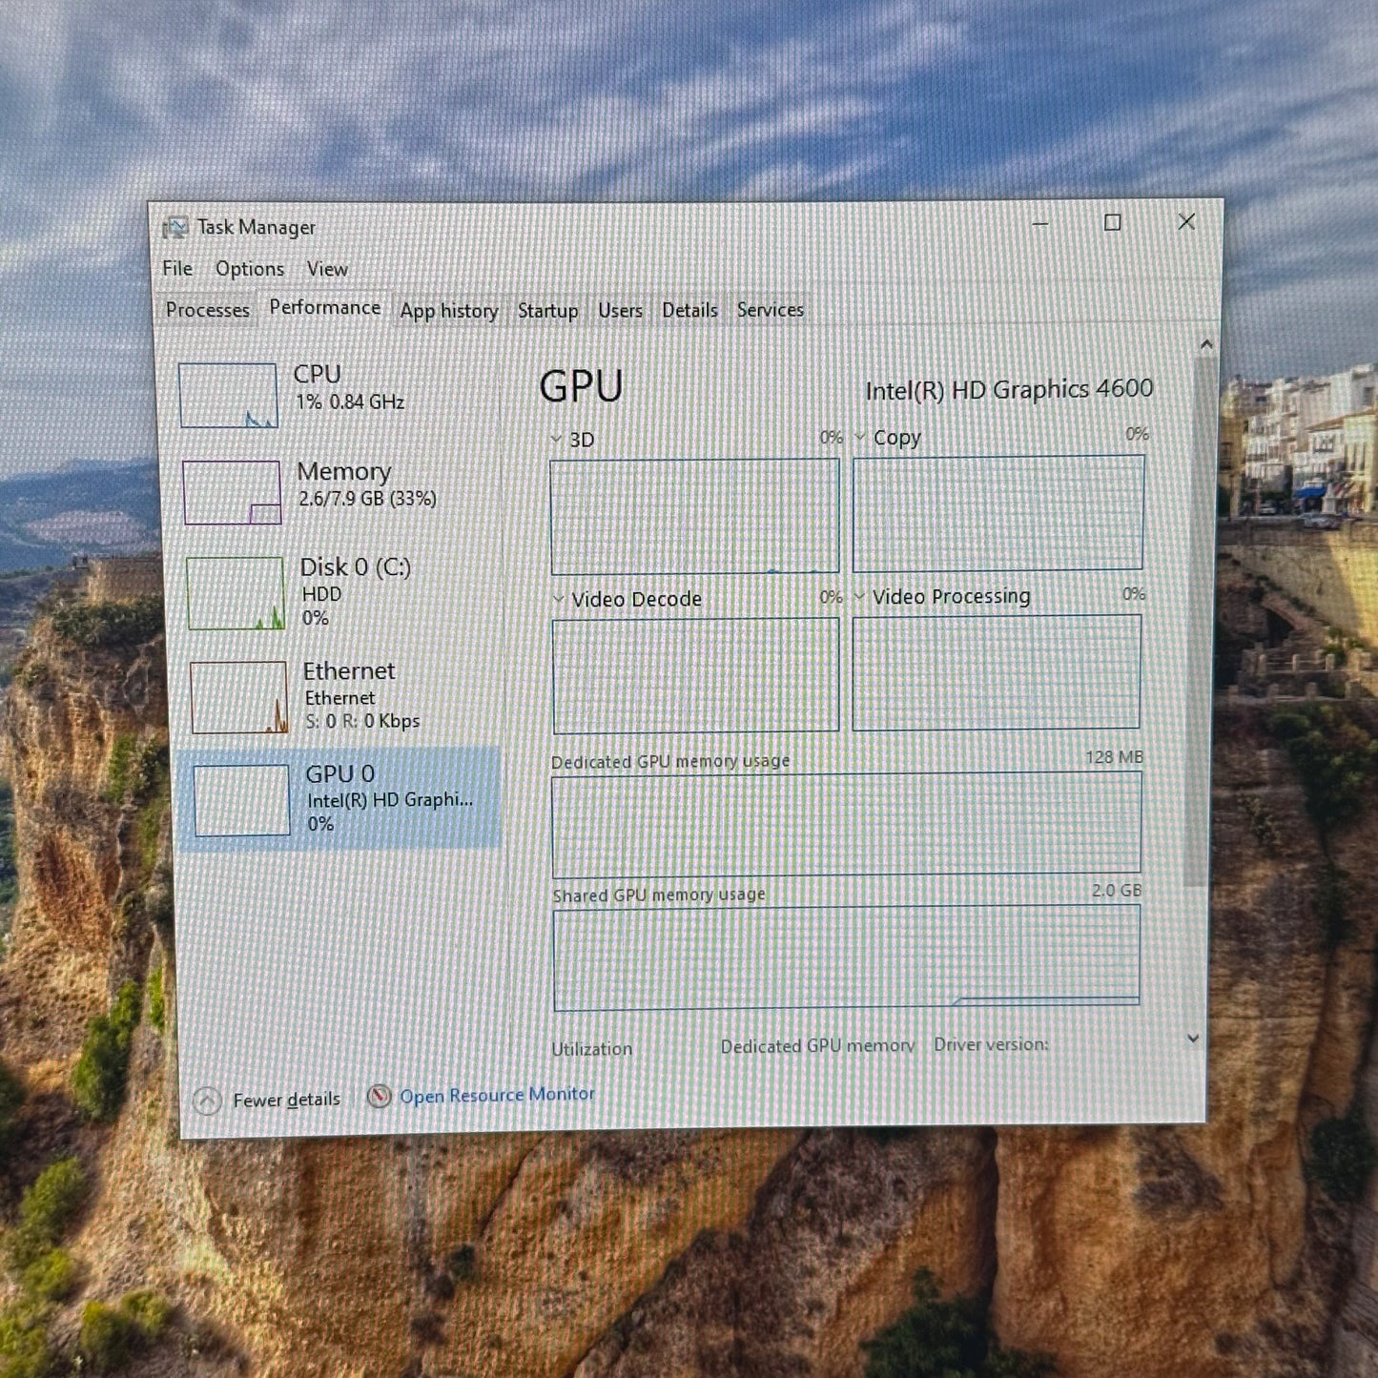Switch to the Users tab

pos(620,311)
